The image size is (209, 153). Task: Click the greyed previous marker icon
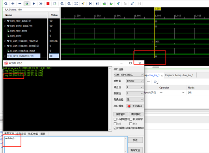coord(125,4)
